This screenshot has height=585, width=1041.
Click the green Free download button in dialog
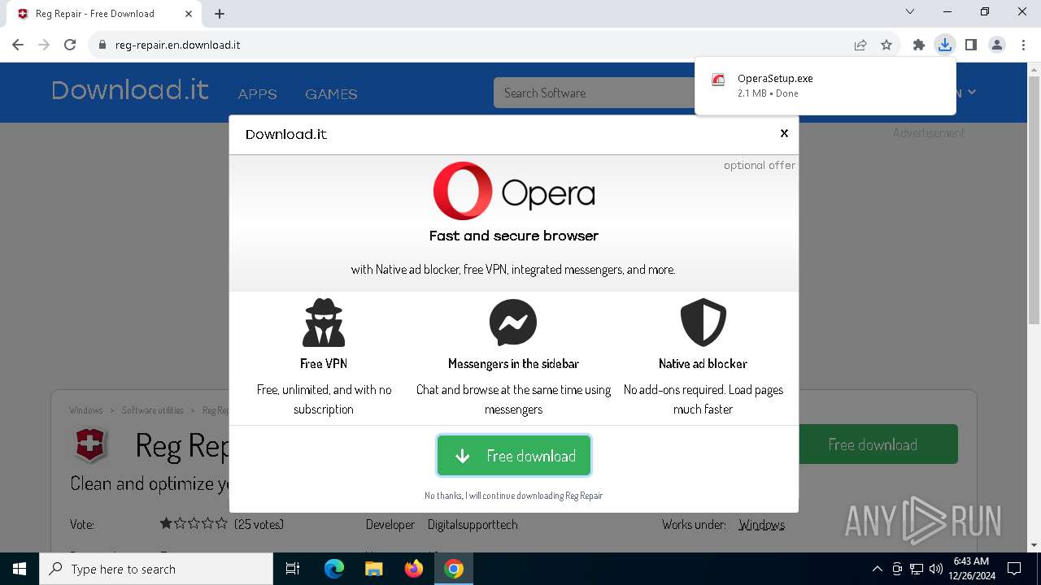tap(514, 456)
